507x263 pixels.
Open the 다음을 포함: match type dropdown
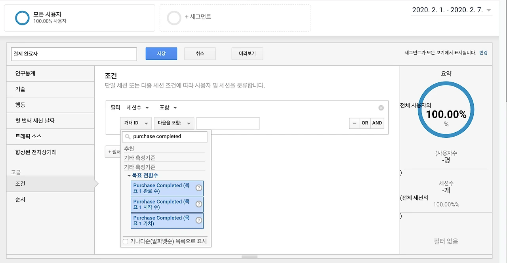(x=174, y=123)
